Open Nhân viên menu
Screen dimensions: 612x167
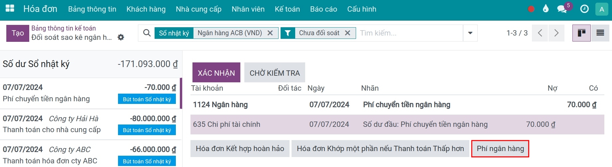[248, 9]
